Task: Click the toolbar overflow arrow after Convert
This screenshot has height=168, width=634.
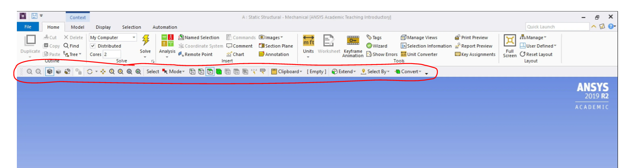Action: click(426, 74)
